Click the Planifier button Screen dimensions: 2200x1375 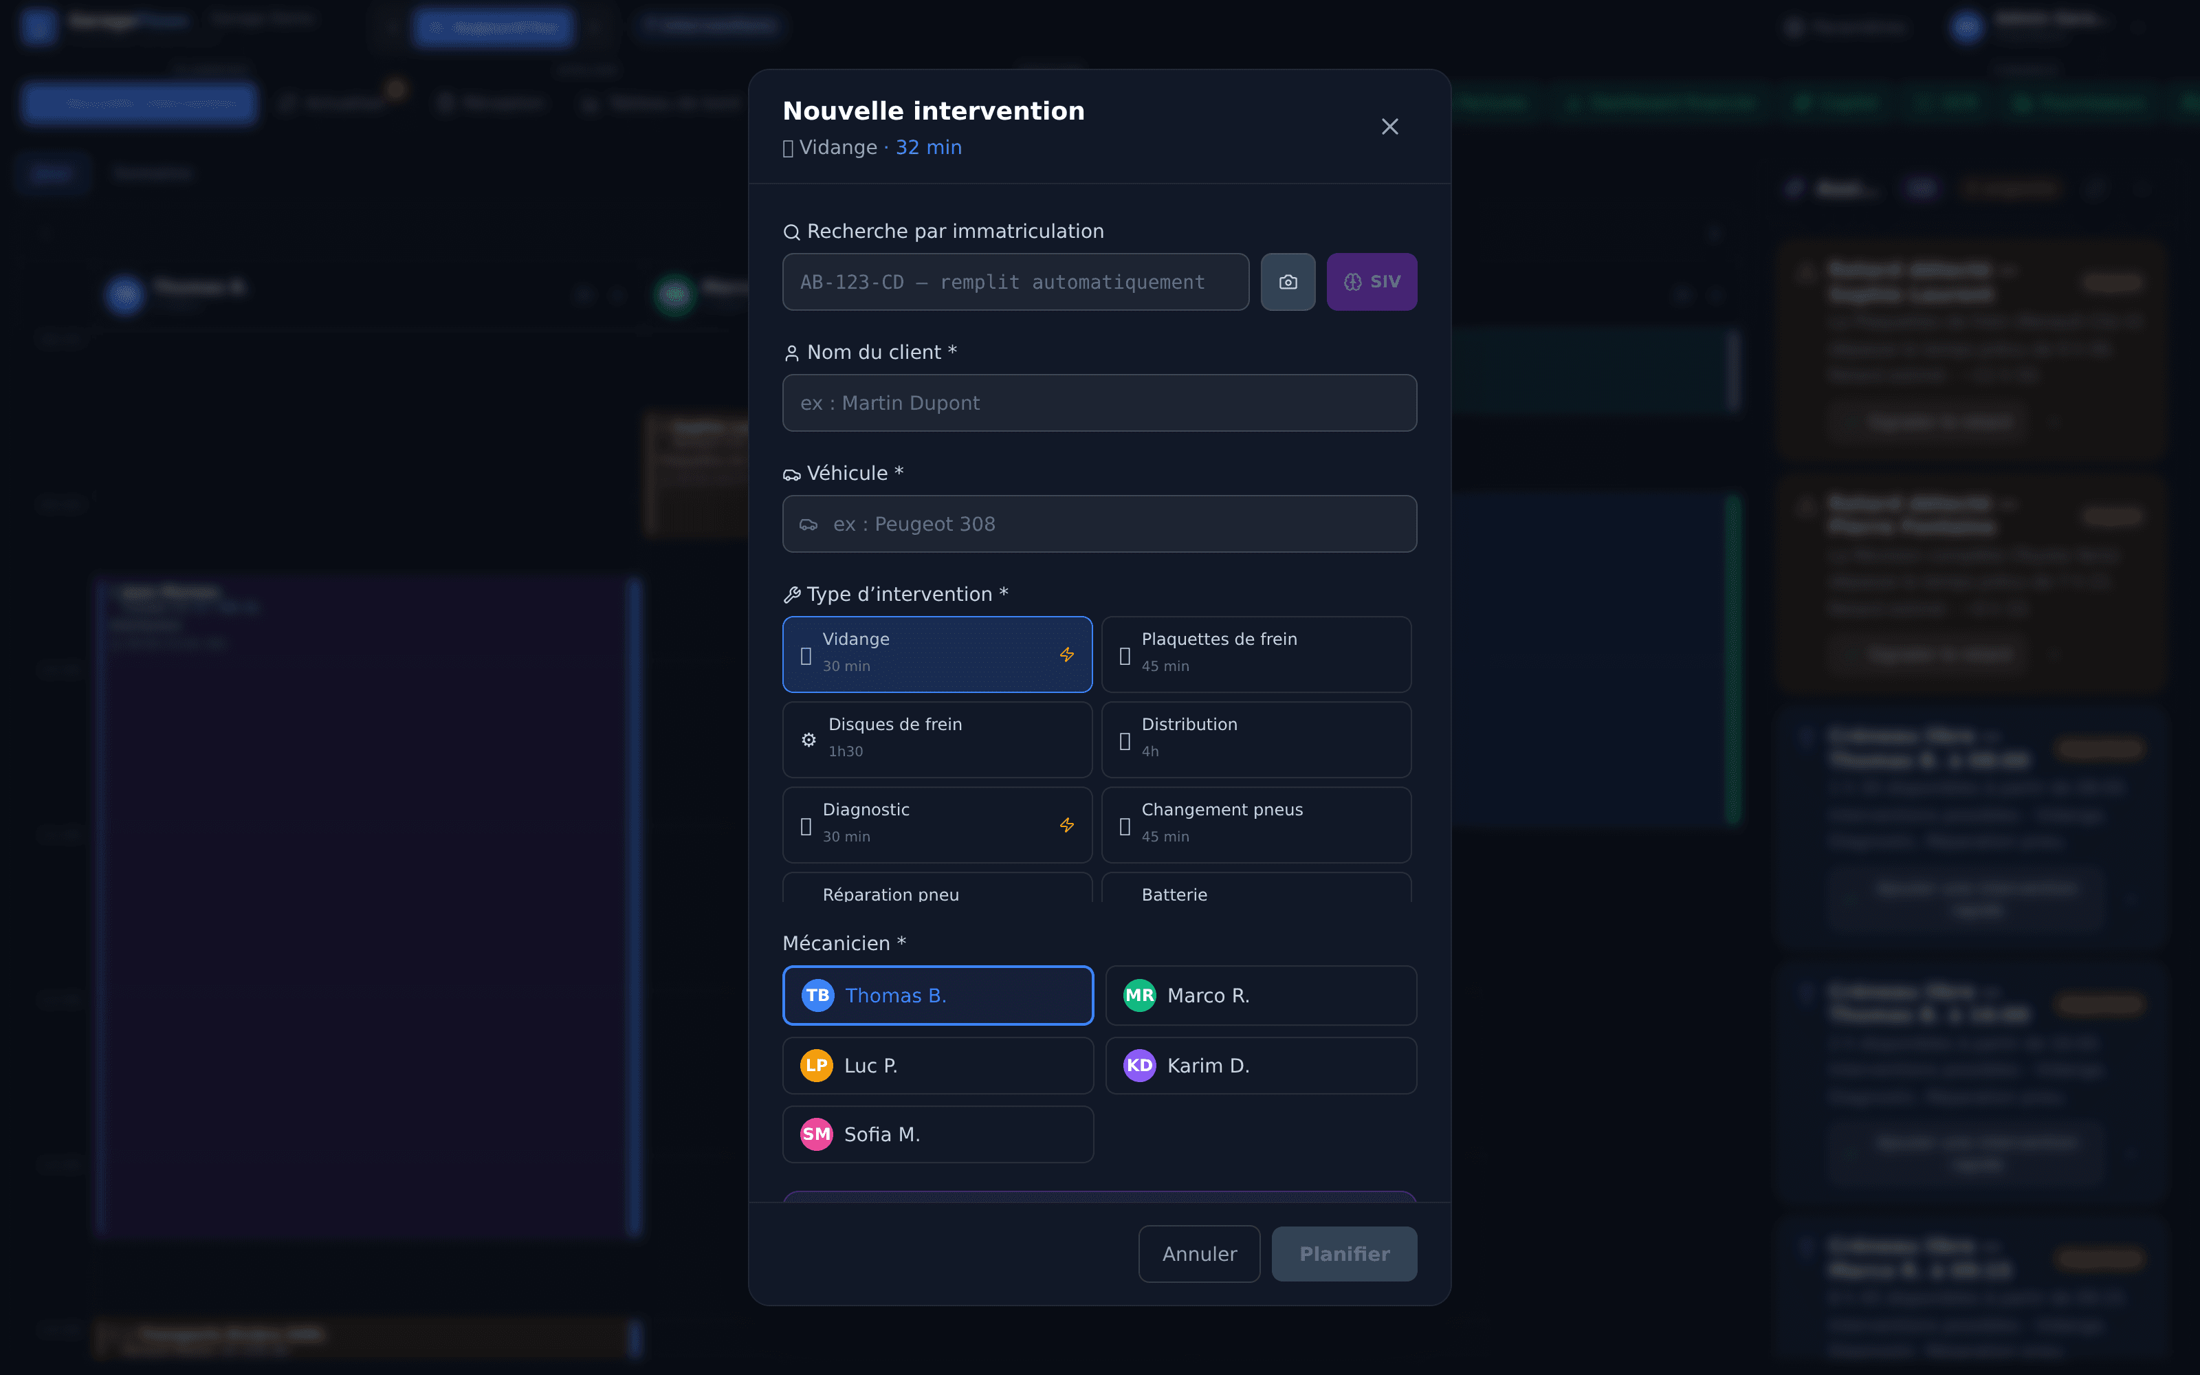[x=1343, y=1254]
